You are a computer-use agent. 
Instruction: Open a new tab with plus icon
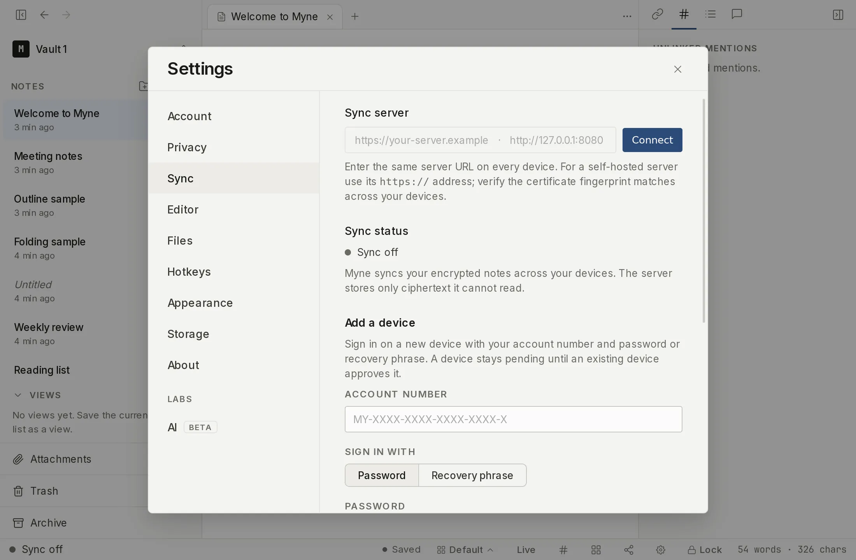pyautogui.click(x=355, y=16)
